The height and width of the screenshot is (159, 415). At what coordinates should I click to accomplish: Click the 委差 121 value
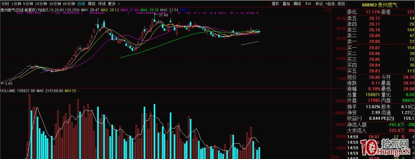410,12
